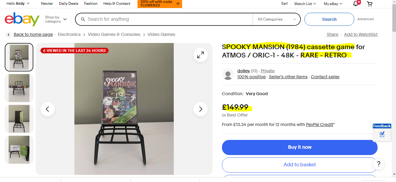Go to the Video Games & Consoles breadcrumb
Viewport: 396px width, 182px height.
coord(114,34)
